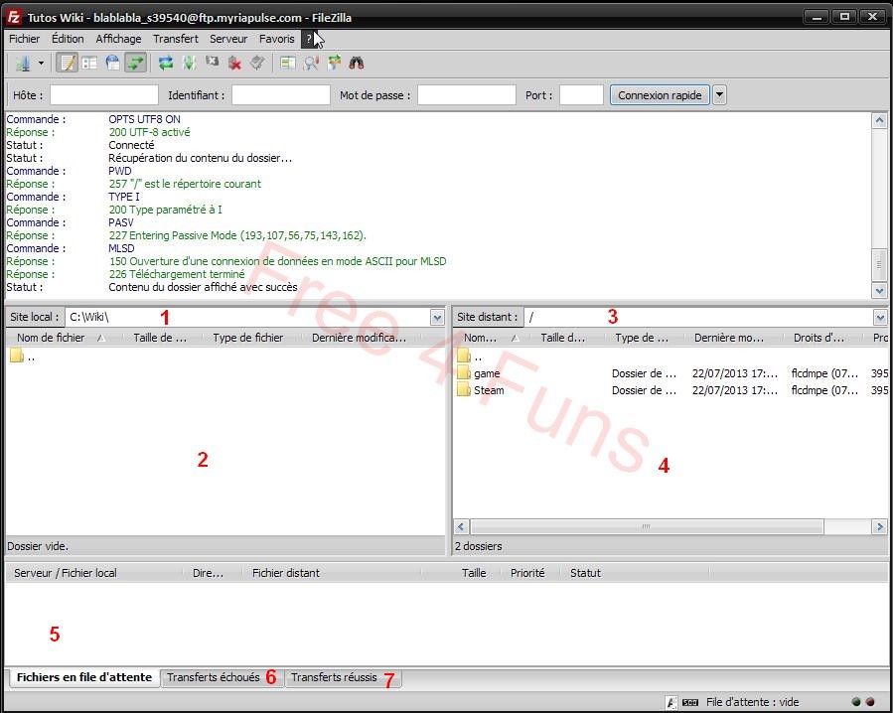Toggle the remote directory tree view
Viewport: 893px width, 713px height.
click(110, 63)
